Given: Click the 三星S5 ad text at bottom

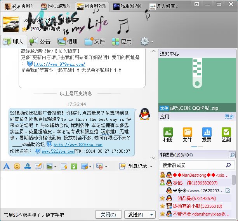Looking at the screenshot, I should [x=34, y=215].
